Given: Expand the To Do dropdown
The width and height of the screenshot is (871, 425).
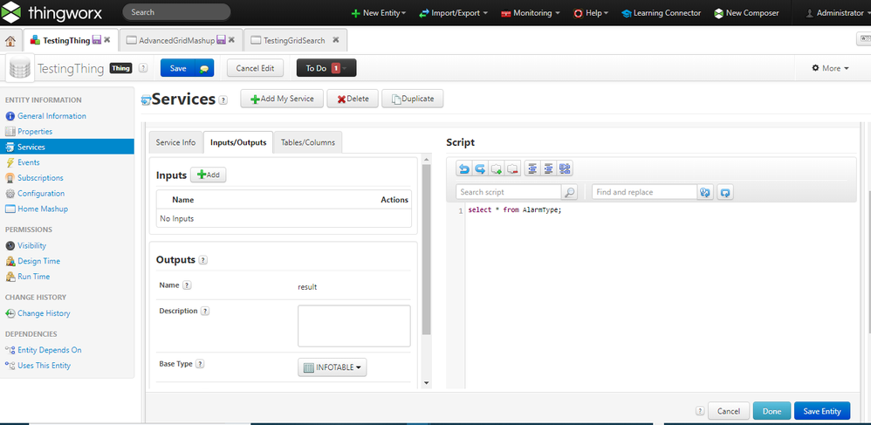Looking at the screenshot, I should click(344, 68).
